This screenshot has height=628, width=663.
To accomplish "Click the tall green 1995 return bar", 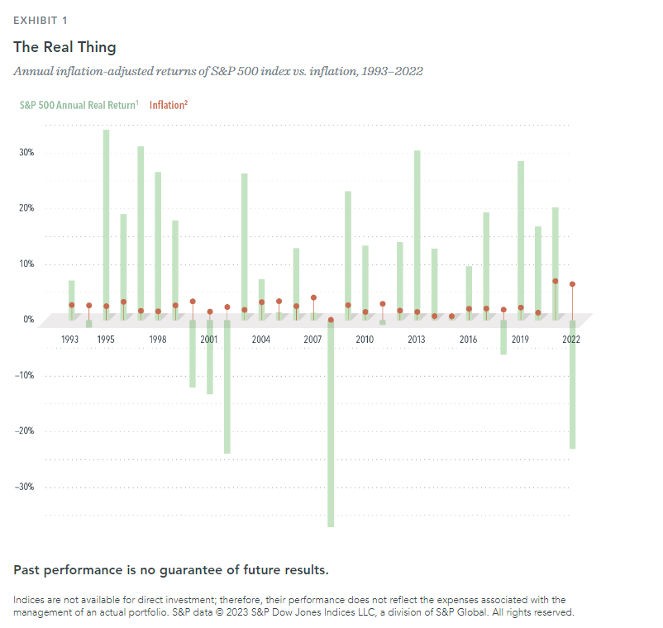I will click(x=106, y=223).
